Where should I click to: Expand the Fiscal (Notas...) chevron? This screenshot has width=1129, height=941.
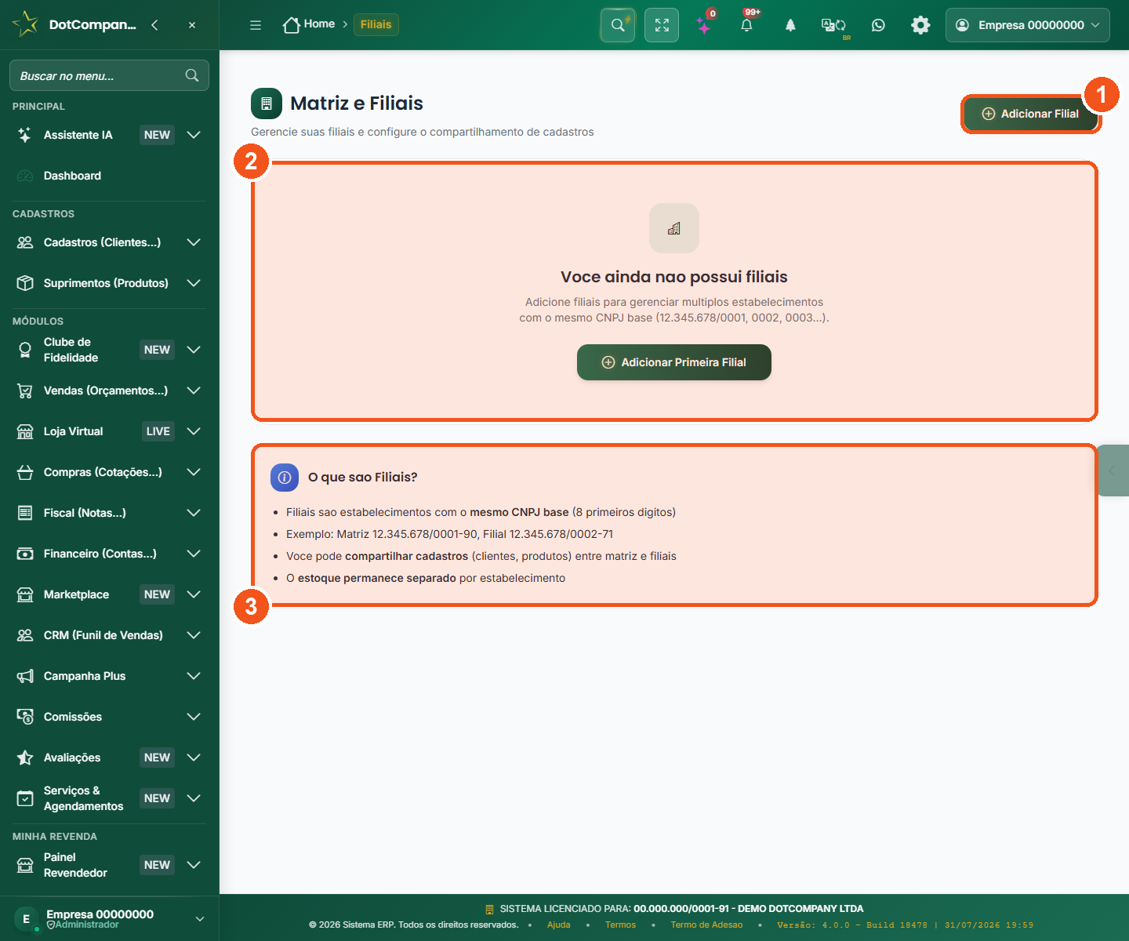pos(194,513)
